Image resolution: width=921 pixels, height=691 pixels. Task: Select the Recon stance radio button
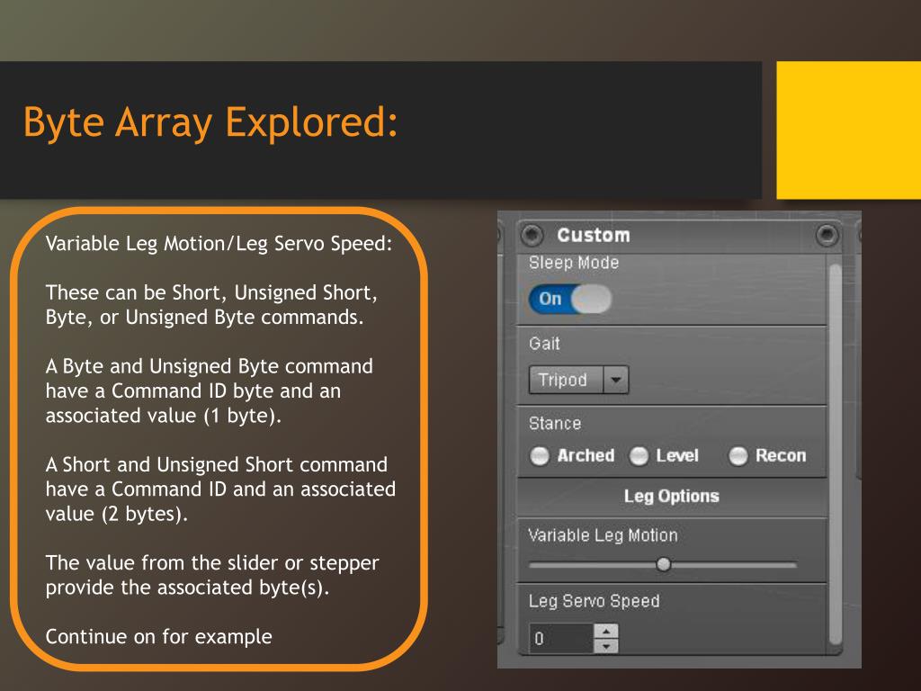point(738,456)
